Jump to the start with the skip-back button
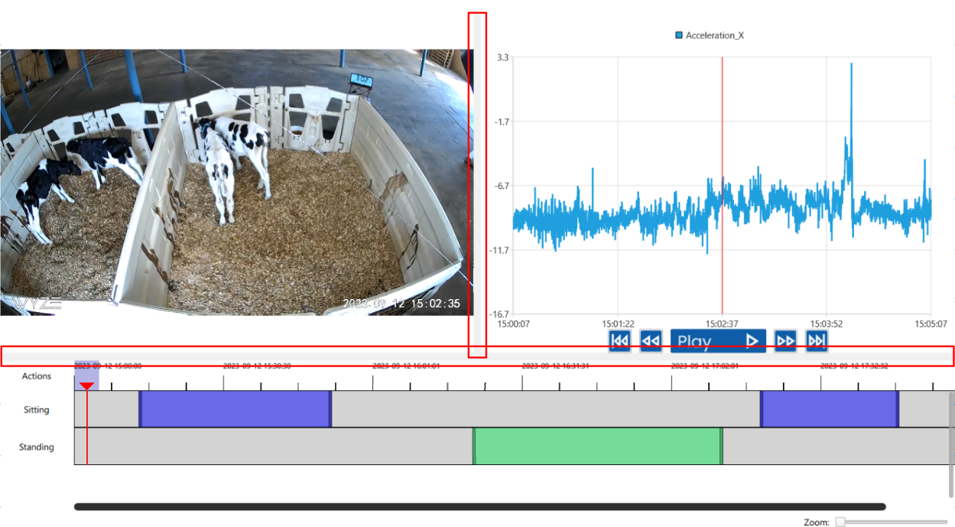 coord(619,340)
